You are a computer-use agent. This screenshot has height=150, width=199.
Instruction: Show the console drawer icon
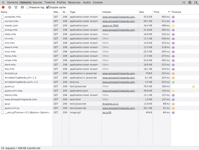(x=184, y=2)
